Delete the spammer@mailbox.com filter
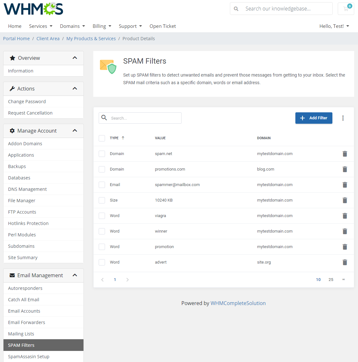The width and height of the screenshot is (358, 362). pyautogui.click(x=345, y=185)
